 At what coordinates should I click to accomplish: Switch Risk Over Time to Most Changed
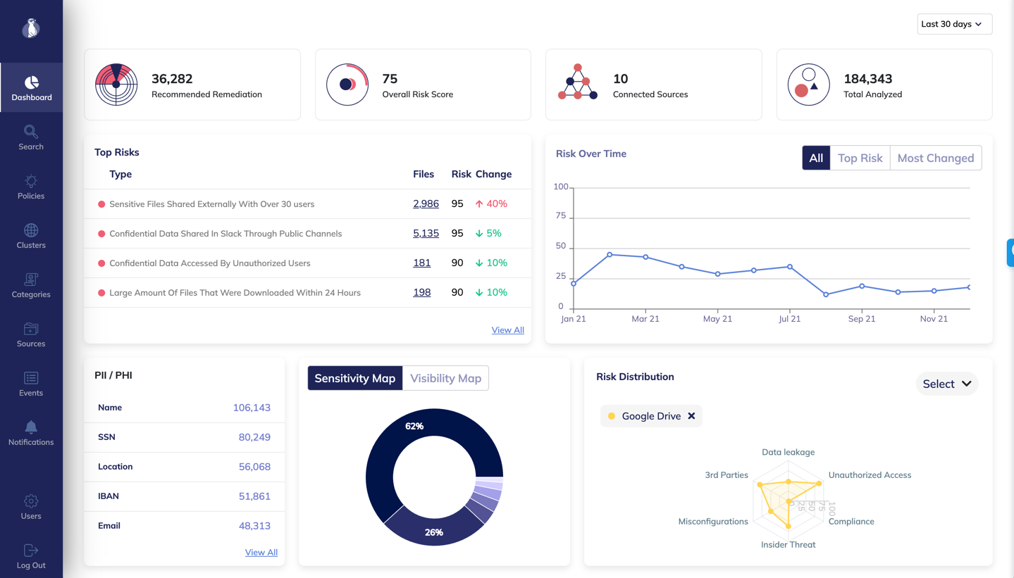(x=936, y=158)
